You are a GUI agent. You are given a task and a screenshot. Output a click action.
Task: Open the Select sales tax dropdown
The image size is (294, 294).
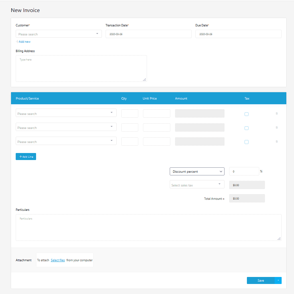pos(197,184)
